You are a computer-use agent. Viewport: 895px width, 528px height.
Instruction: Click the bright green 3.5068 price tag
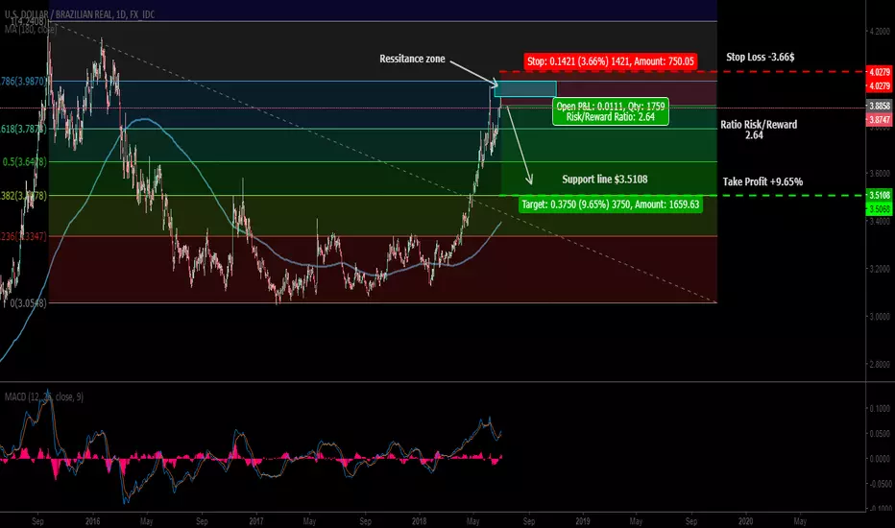click(x=879, y=209)
